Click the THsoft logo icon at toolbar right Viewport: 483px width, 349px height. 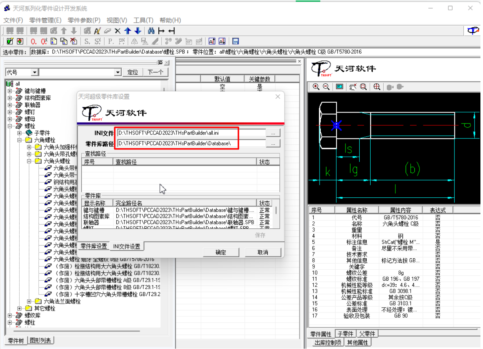473,31
